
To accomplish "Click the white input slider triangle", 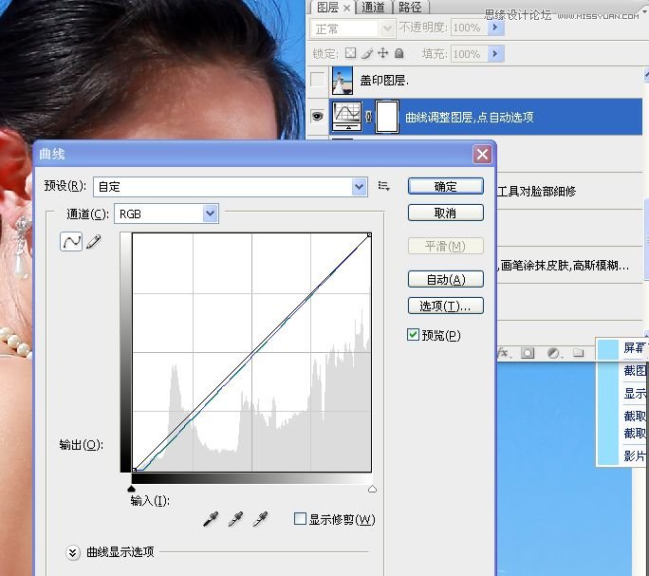I will tap(372, 489).
